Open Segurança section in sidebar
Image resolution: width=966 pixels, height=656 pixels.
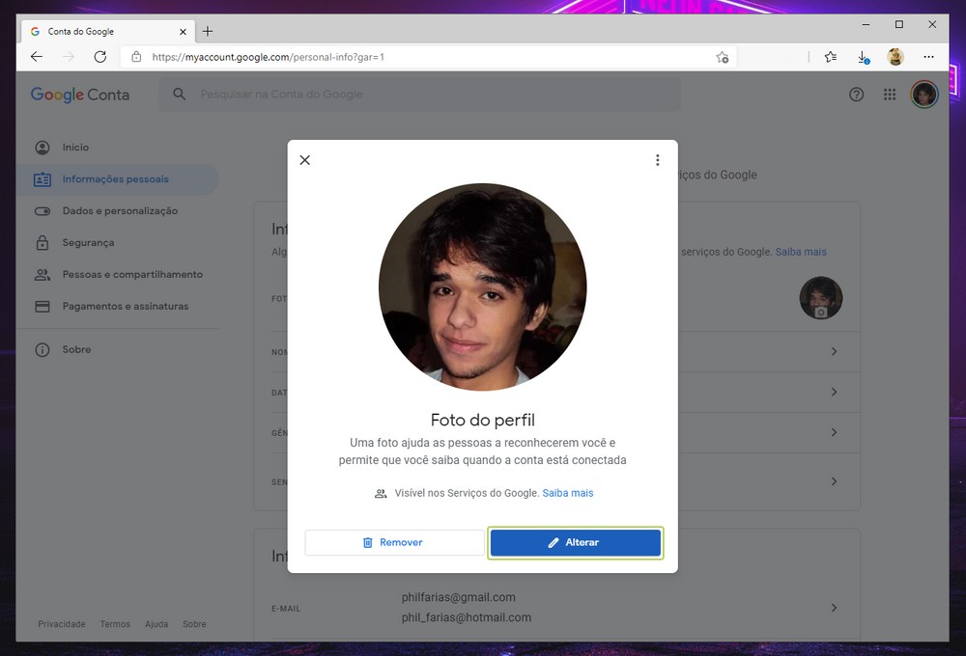click(88, 243)
